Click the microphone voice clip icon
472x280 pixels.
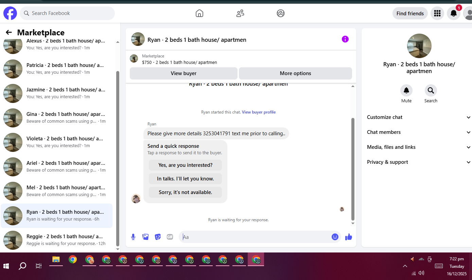click(133, 237)
